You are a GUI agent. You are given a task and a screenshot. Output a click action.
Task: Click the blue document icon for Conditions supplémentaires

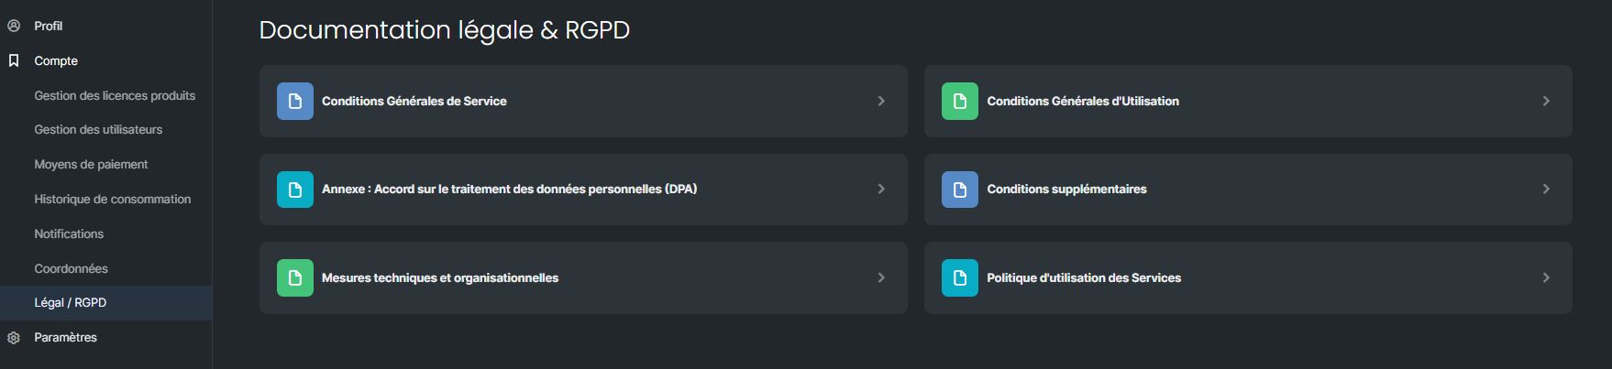pyautogui.click(x=960, y=190)
